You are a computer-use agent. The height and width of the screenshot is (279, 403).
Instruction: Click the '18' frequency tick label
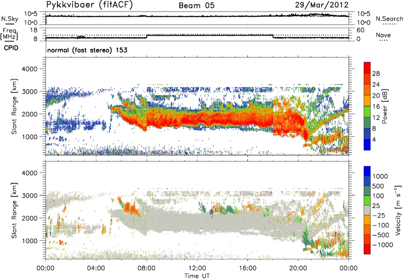pyautogui.click(x=34, y=30)
